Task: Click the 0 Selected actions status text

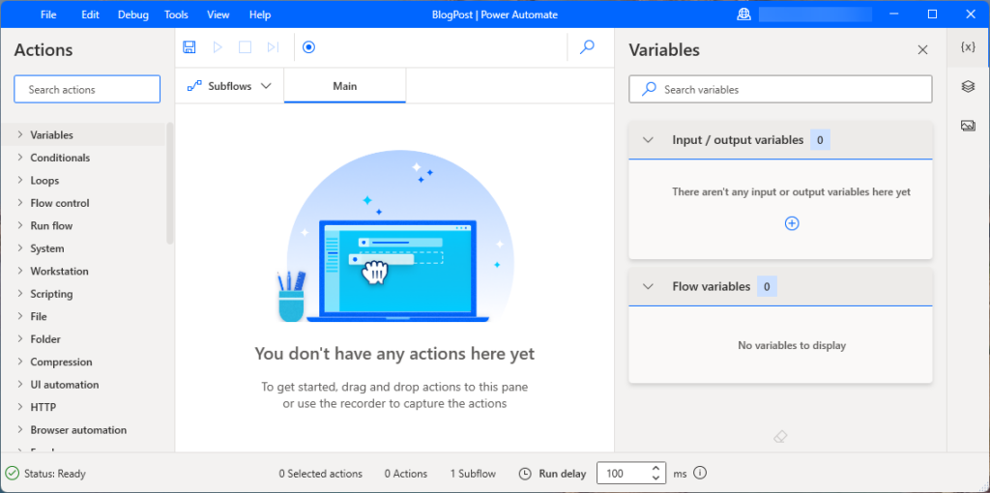Action: [x=321, y=474]
